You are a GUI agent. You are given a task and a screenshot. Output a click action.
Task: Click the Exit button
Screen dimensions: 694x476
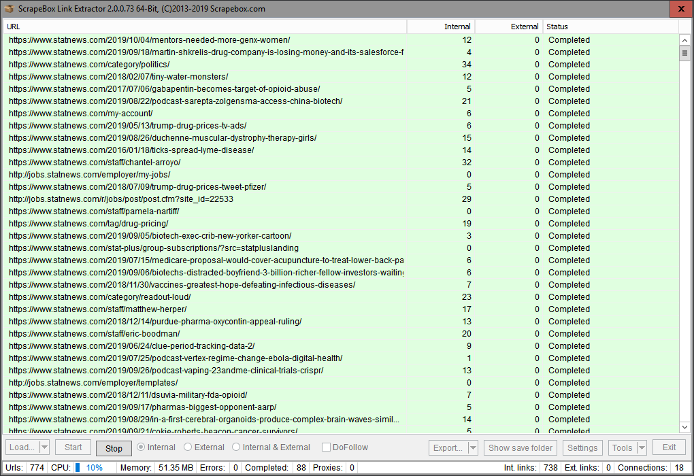(669, 447)
